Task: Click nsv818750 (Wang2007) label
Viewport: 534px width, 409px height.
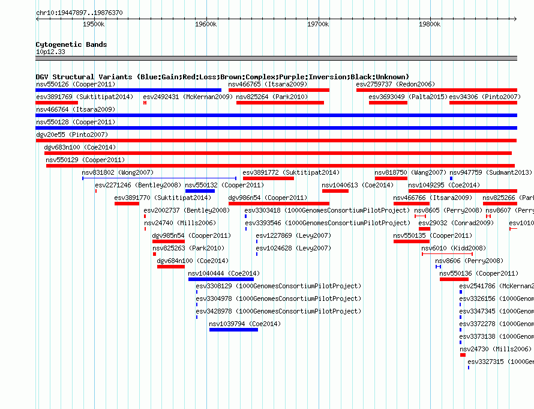Action: [x=410, y=172]
